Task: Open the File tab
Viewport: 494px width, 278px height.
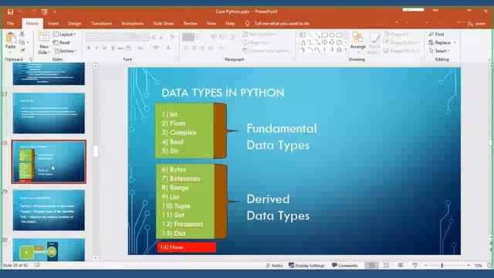Action: point(10,24)
